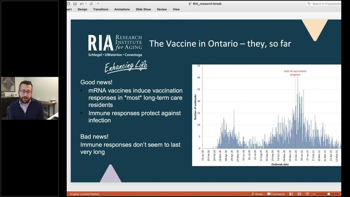
Task: Click the Redo/Repeat icon
Action: click(91, 4)
